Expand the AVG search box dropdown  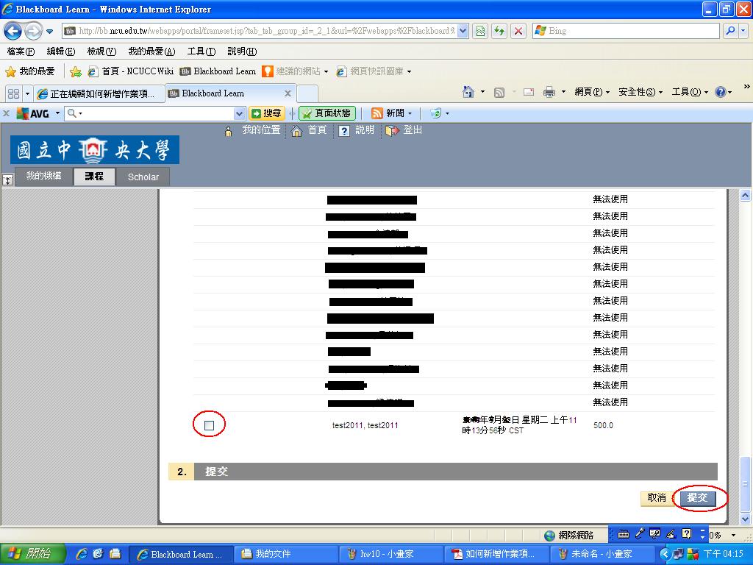click(239, 113)
